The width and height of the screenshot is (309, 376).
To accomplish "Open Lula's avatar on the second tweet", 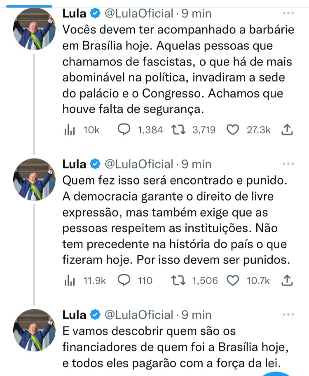I will (35, 179).
